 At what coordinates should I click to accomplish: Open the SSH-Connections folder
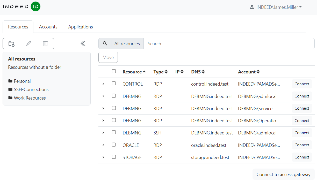31,89
